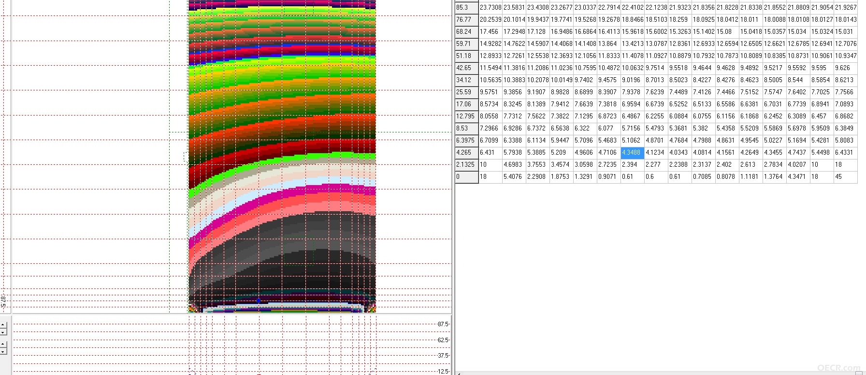Select row header 12.795
866x375 pixels.
[466, 116]
